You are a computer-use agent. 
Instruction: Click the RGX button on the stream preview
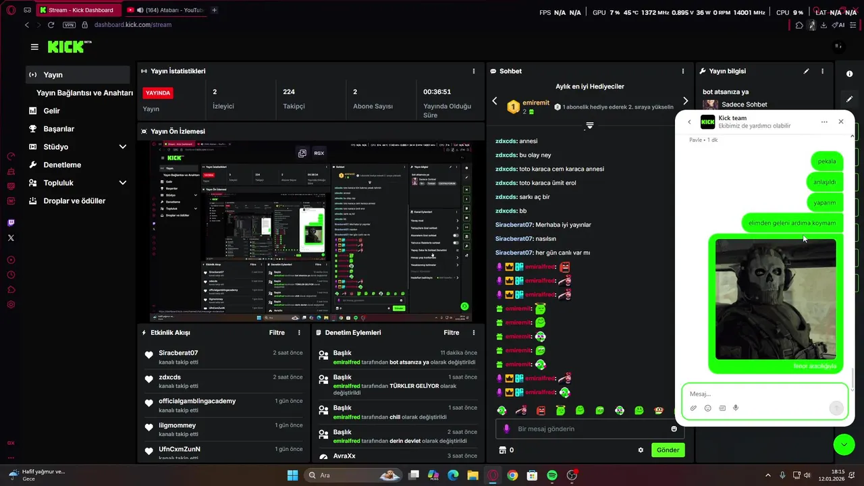tap(319, 153)
